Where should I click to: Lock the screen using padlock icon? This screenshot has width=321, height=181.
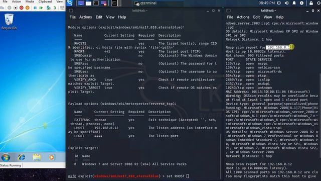tap(311, 3)
